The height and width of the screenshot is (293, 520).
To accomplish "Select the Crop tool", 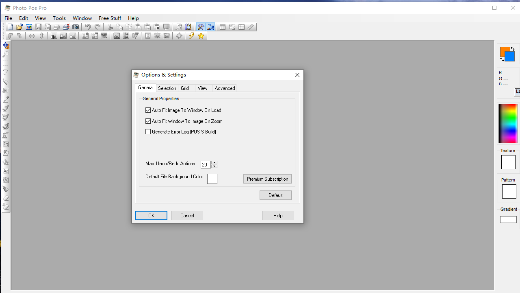I will (x=6, y=90).
